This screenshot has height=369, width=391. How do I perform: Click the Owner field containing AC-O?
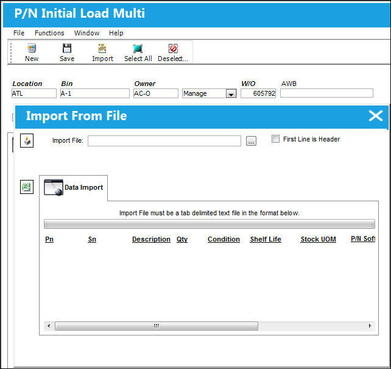(155, 93)
